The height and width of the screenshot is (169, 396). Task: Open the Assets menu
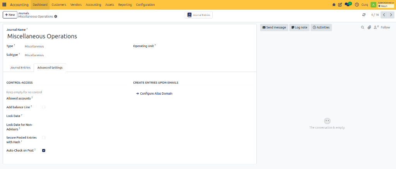point(109,5)
